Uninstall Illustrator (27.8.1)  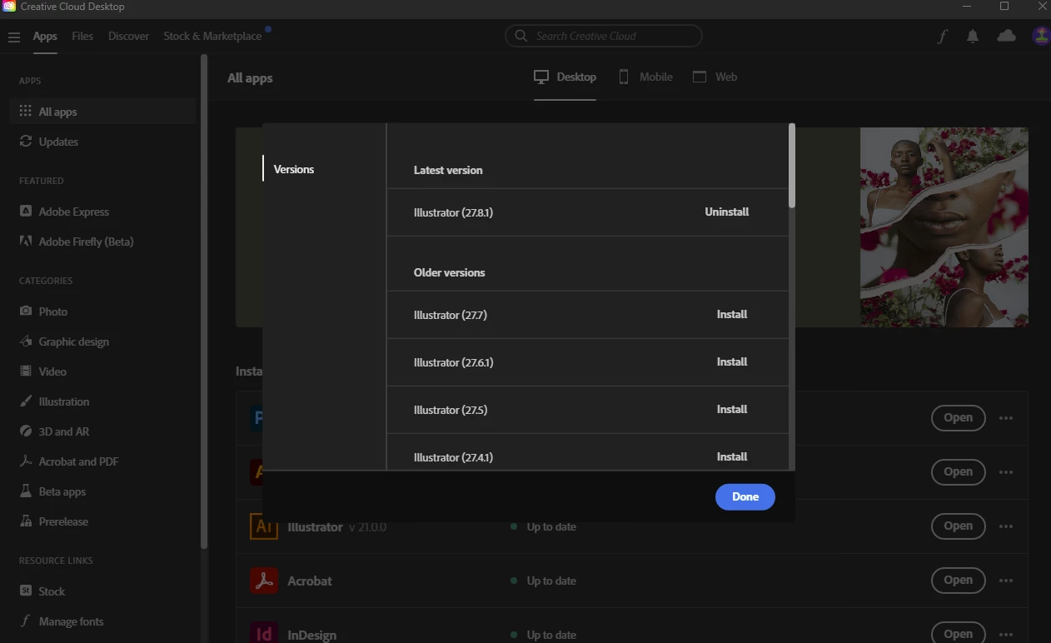click(x=727, y=212)
